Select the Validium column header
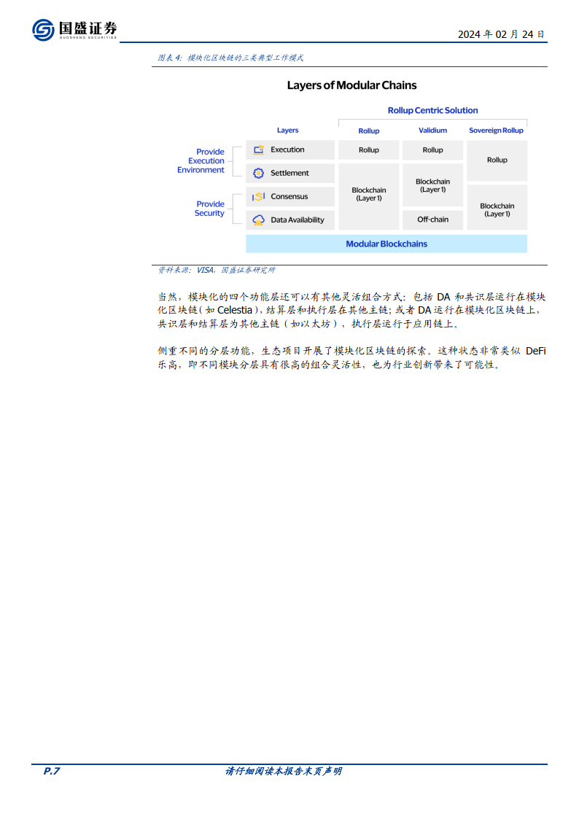579x819 pixels. coord(432,131)
